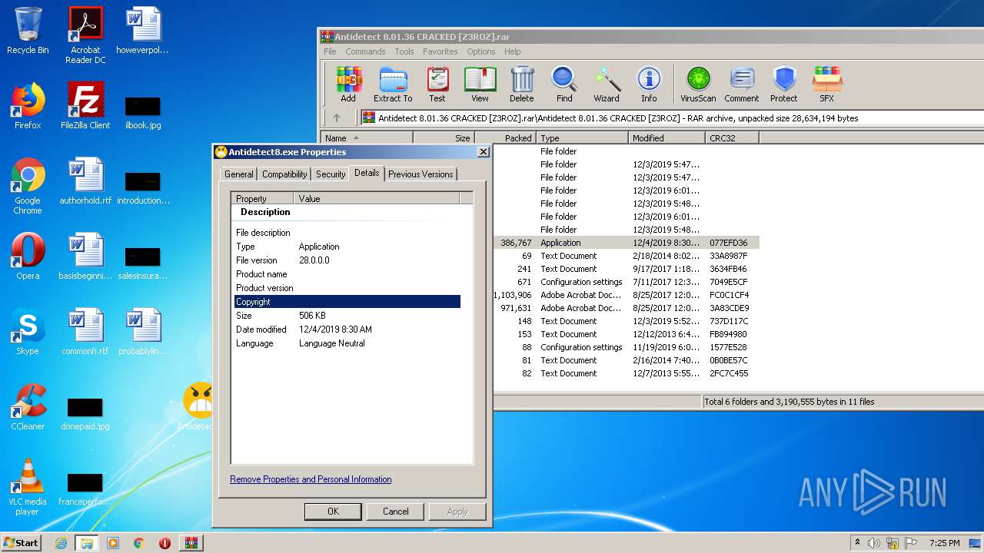Click the Property column header
Image resolution: width=984 pixels, height=553 pixels.
263,199
